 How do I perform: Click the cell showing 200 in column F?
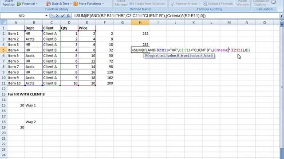pos(105,83)
